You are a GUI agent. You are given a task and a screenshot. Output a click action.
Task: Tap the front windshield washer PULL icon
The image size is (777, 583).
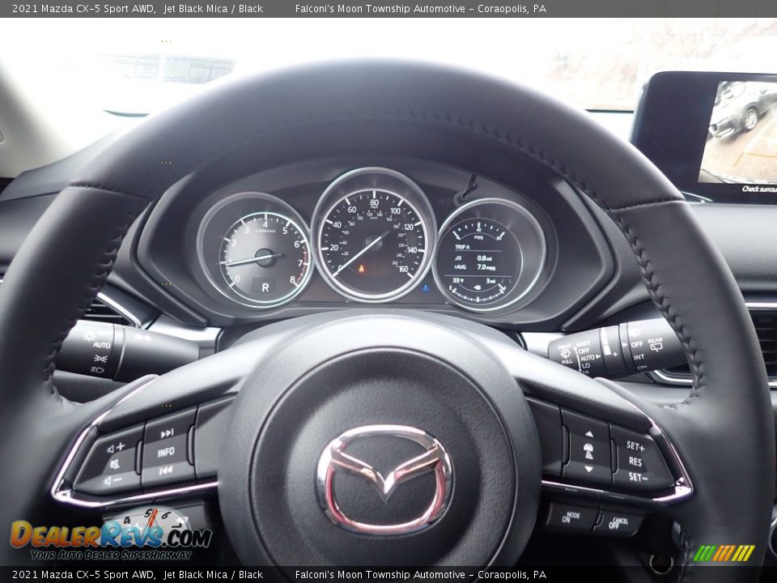pos(566,355)
